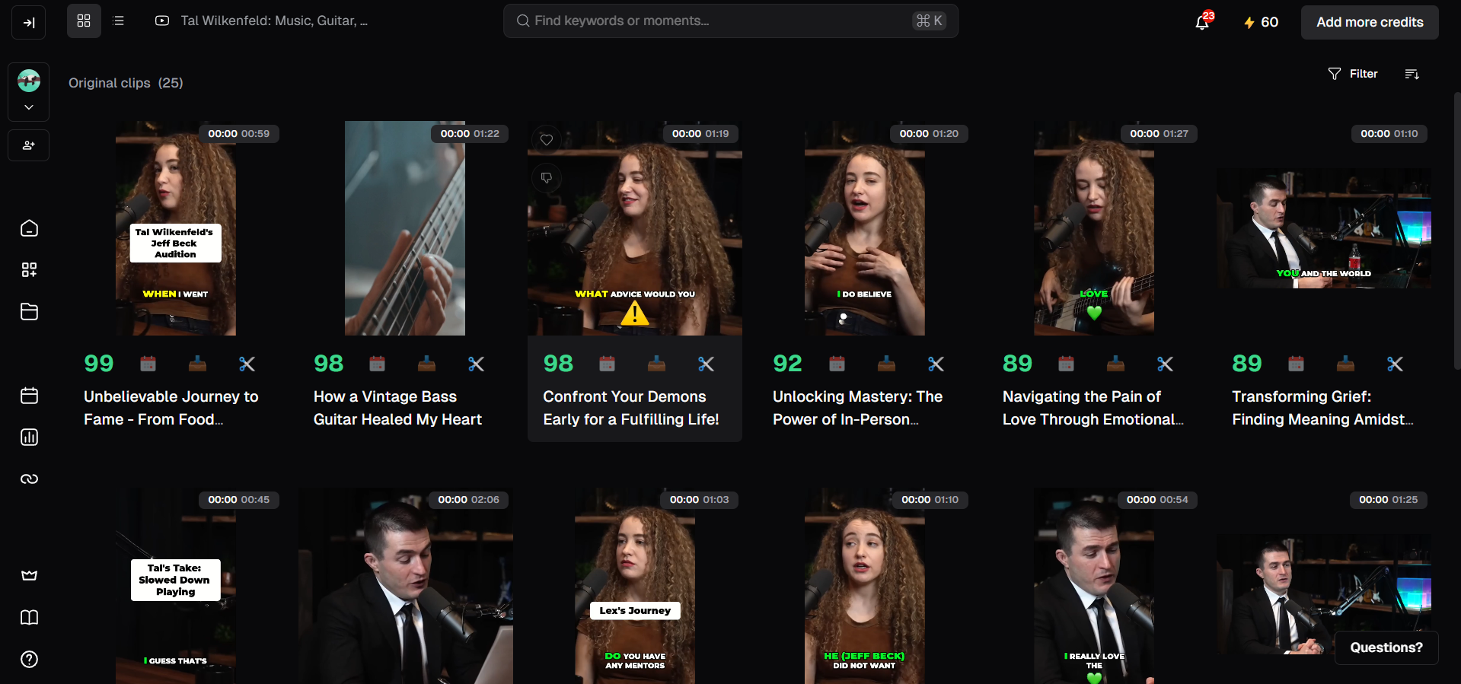Schedule the Vintage Bass Guitar clip
1461x684 pixels.
point(378,364)
